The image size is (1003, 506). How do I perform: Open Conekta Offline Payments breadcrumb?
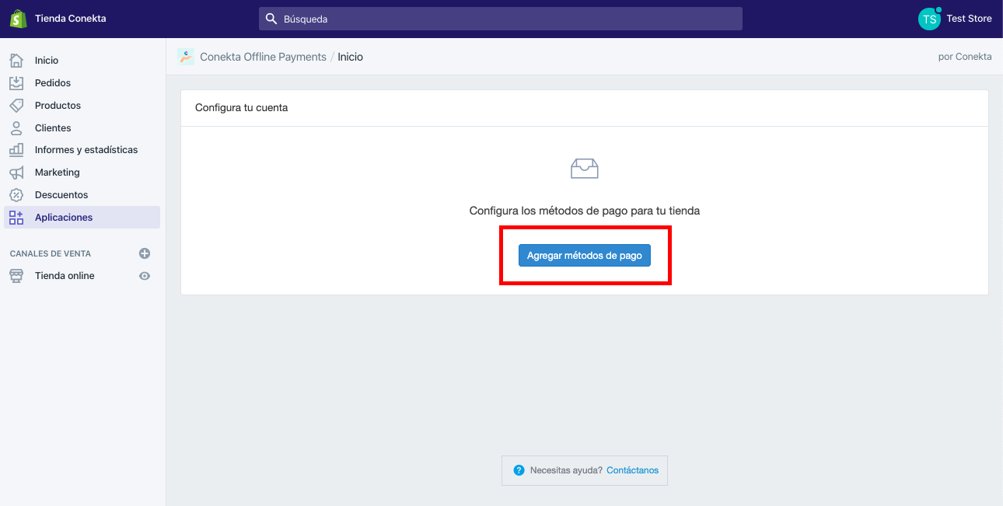pos(263,57)
